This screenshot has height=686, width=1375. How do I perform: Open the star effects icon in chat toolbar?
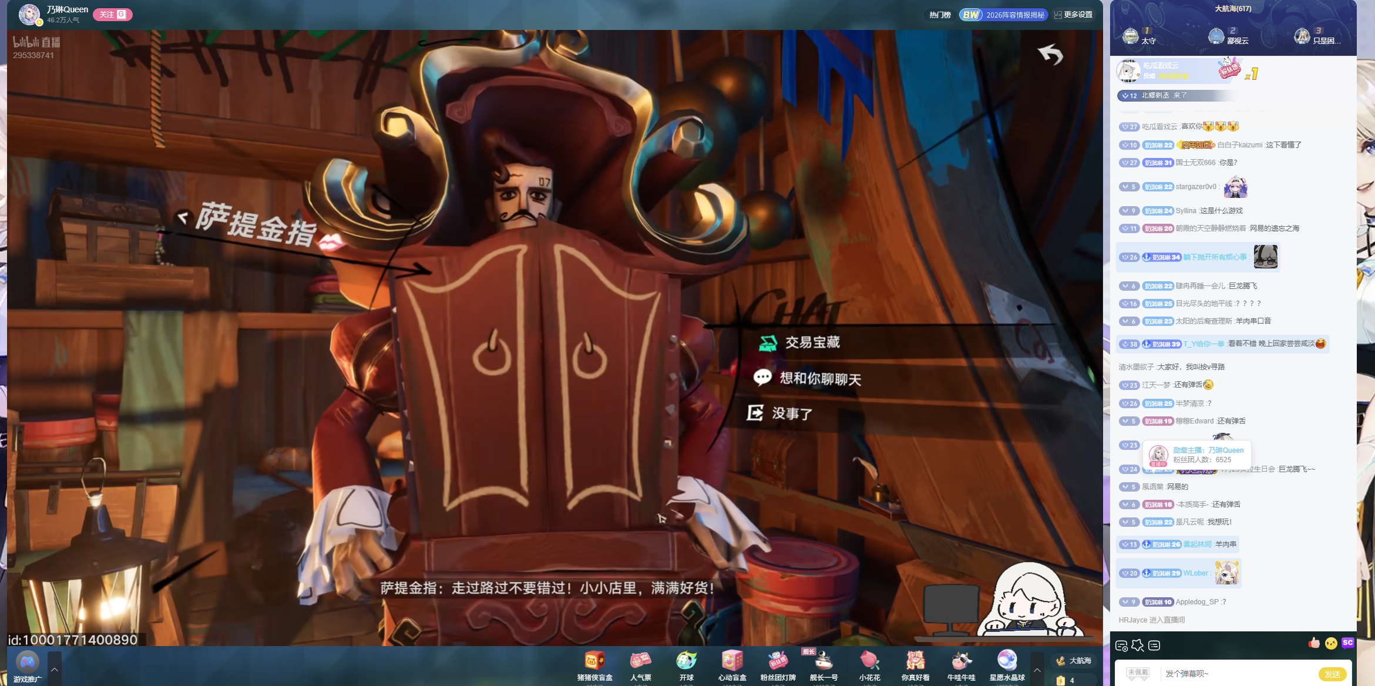click(1137, 645)
